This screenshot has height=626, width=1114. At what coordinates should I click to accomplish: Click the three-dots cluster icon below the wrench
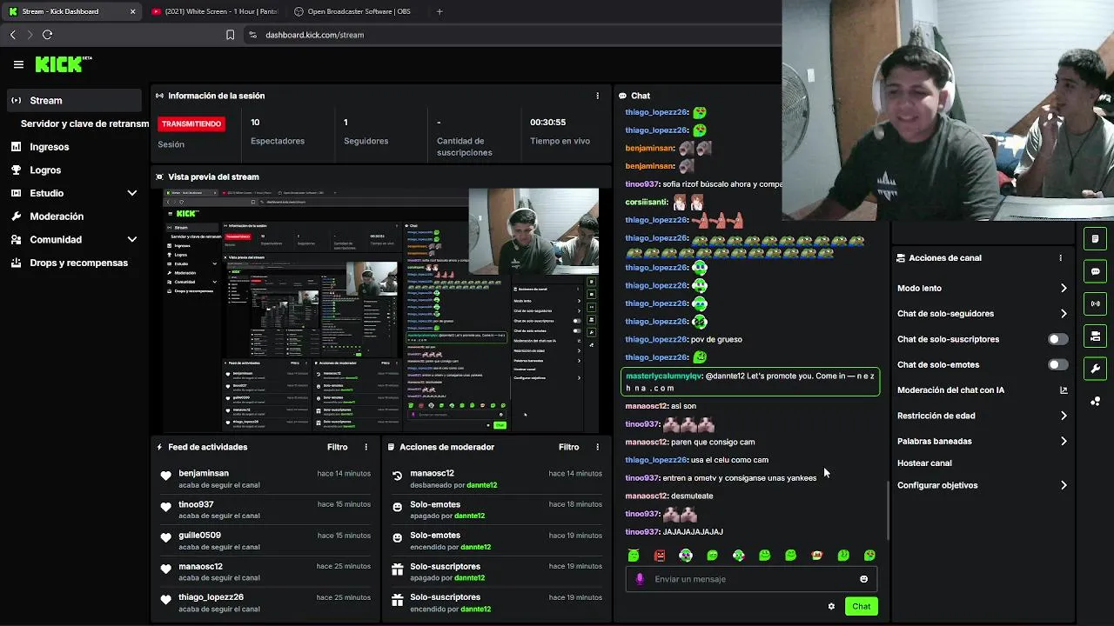click(x=1095, y=401)
